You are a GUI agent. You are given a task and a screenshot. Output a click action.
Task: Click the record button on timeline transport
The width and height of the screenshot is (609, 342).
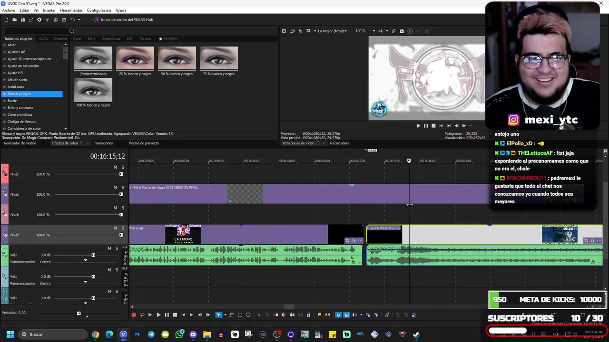pyautogui.click(x=134, y=314)
